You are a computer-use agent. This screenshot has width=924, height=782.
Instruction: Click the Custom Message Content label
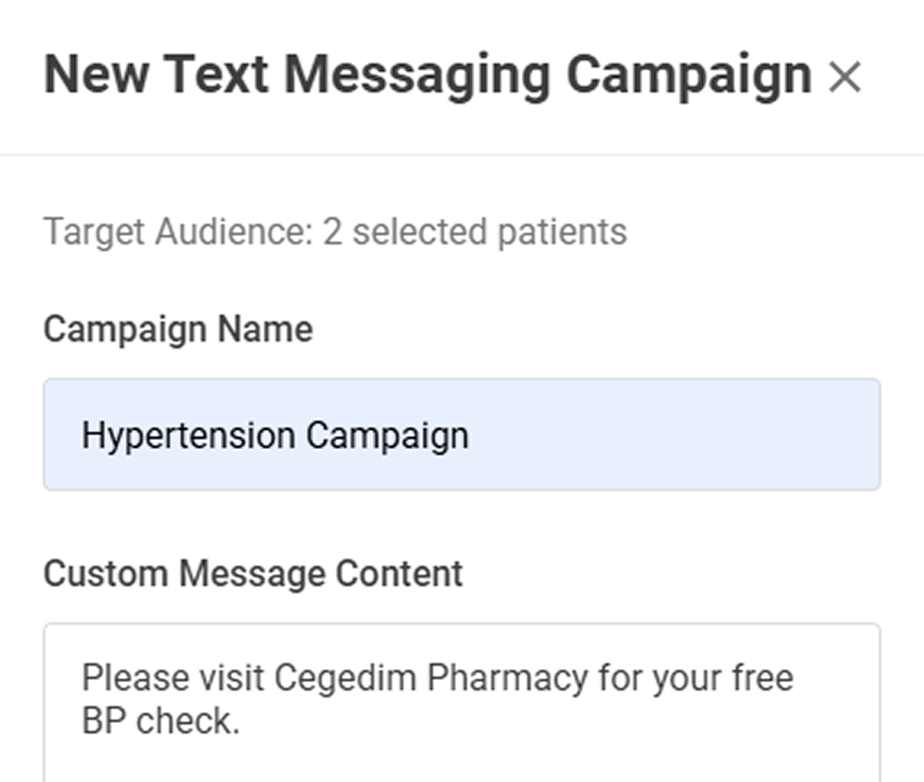coord(253,573)
